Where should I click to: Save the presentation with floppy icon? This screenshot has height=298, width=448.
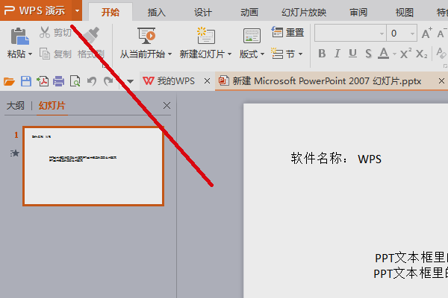click(26, 81)
